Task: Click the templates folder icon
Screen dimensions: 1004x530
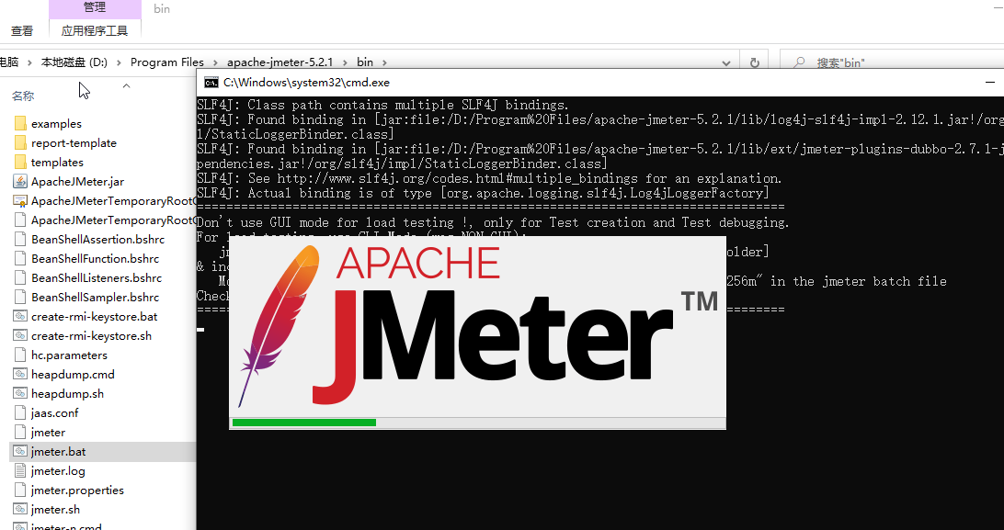Action: 20,162
